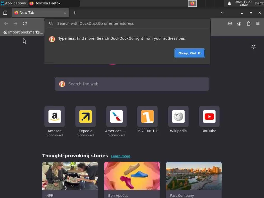Viewport: 264px width, 198px height.
Task: Go back one page
Action: point(6,23)
